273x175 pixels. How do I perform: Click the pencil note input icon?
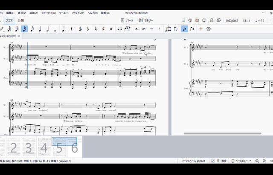(x=1, y=29)
